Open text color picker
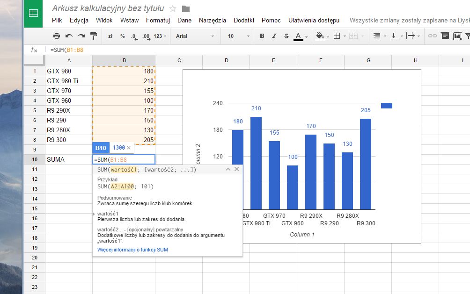 298,36
